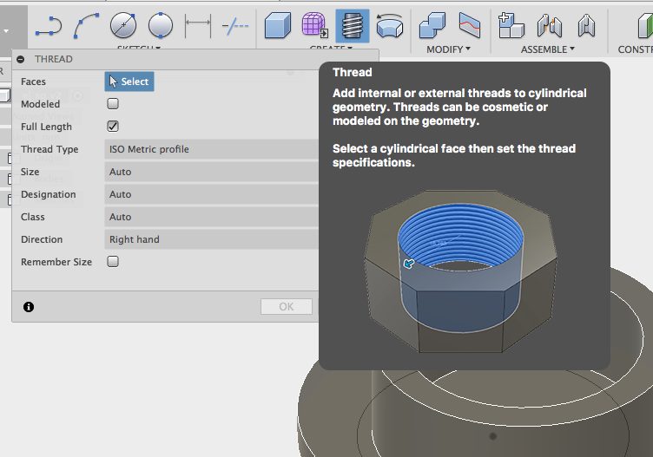Uncheck the Full Length checkbox

113,127
